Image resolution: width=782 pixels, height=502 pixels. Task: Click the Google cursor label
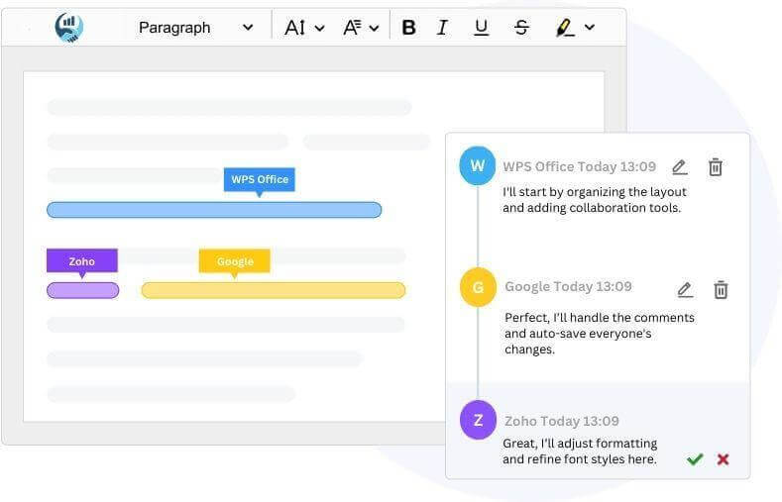(234, 261)
